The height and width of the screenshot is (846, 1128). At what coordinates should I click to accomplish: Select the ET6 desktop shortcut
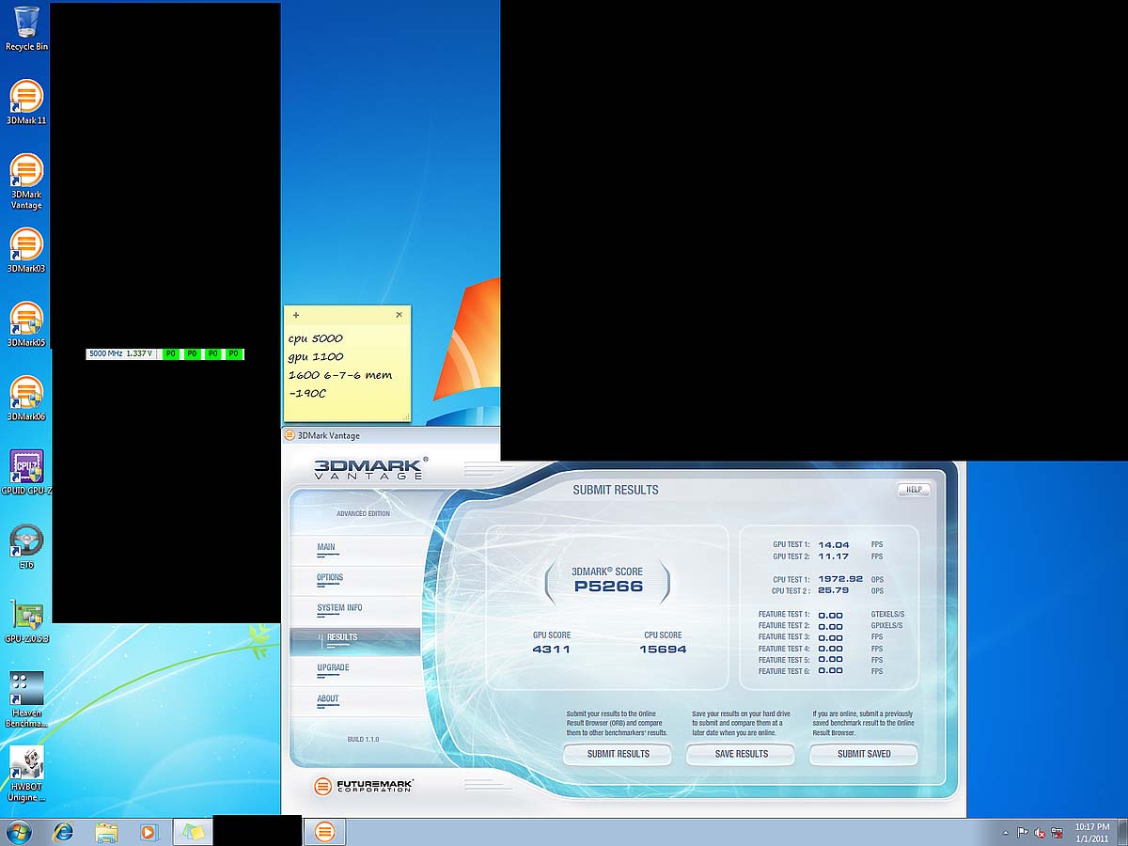click(x=26, y=547)
